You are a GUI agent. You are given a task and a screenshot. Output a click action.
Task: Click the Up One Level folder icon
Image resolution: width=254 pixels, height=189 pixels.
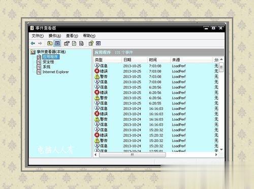click(50, 44)
